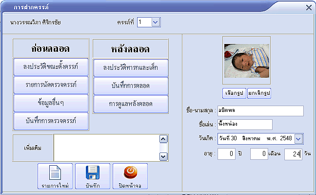The width and height of the screenshot is (316, 195).
Task: Click the age months (เดือน) field
Action: click(x=259, y=154)
